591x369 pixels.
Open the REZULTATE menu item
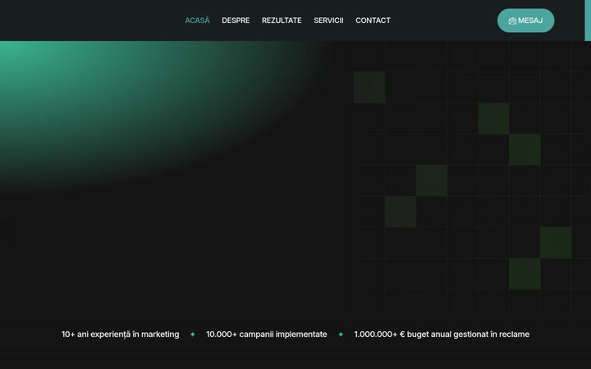[282, 20]
